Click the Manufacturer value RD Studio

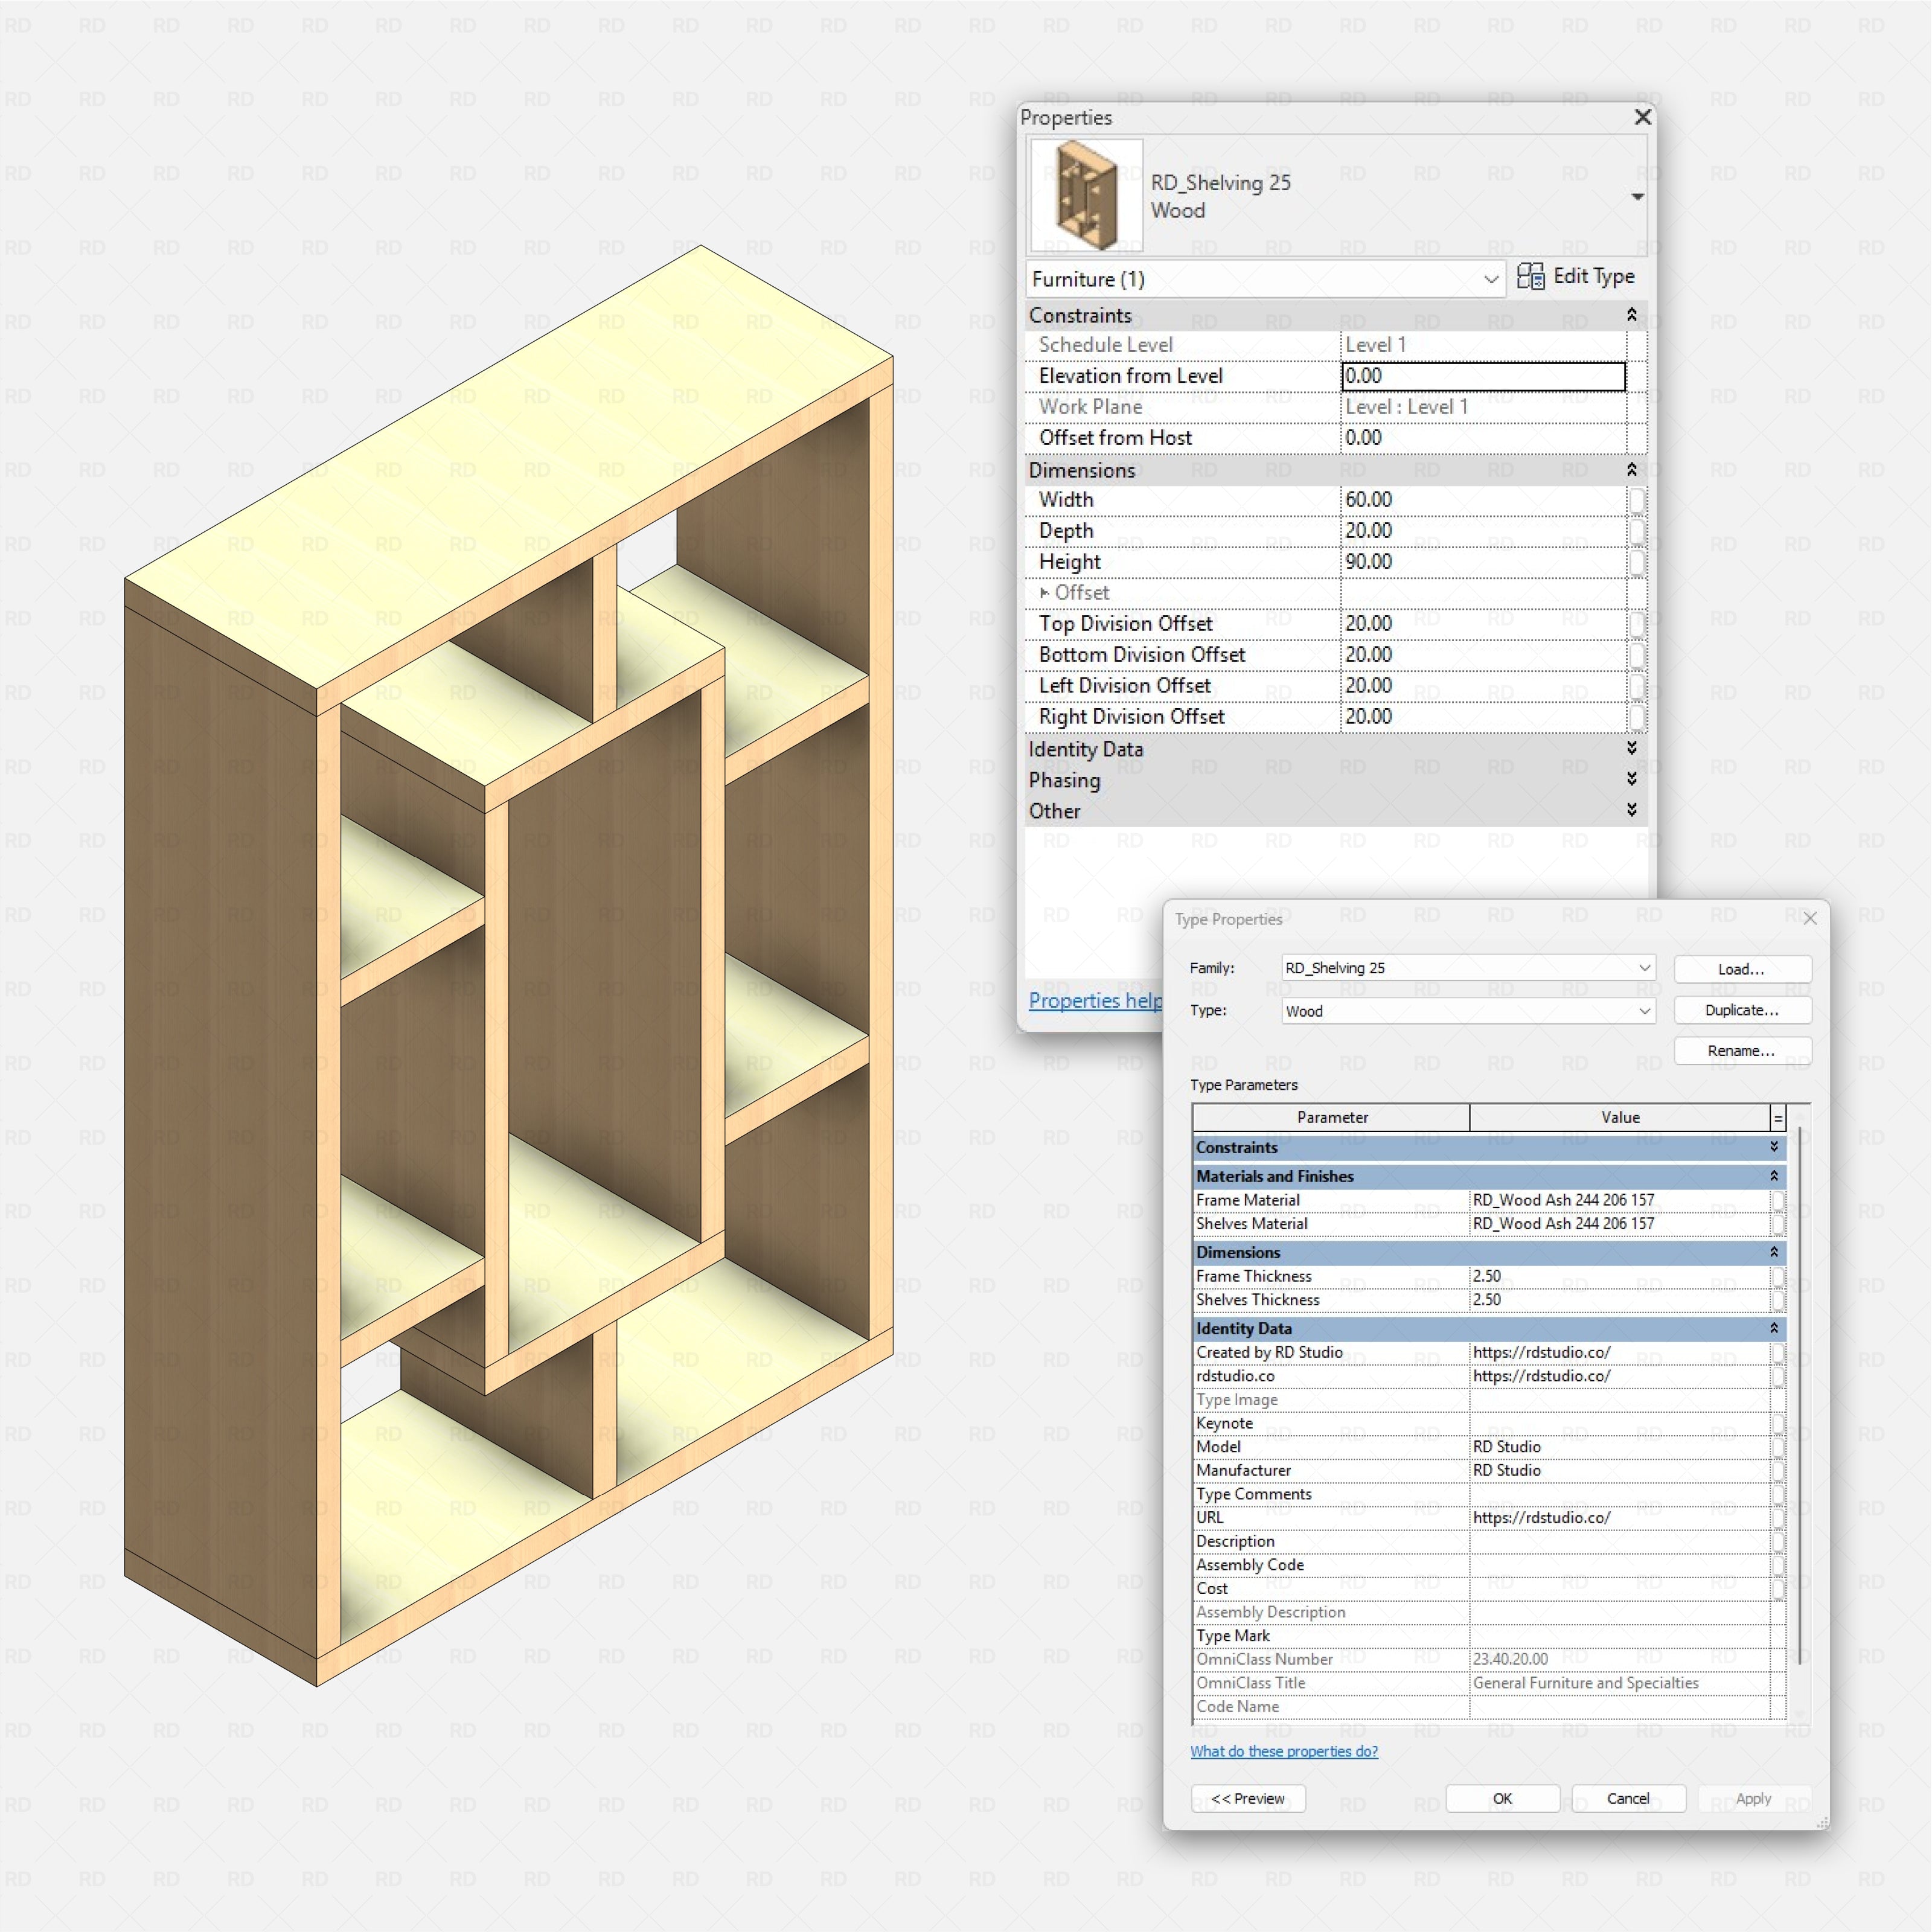pyautogui.click(x=1619, y=1471)
